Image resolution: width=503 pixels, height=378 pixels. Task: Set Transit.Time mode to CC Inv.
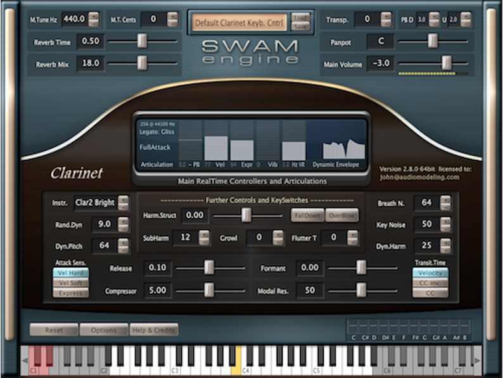pyautogui.click(x=430, y=283)
